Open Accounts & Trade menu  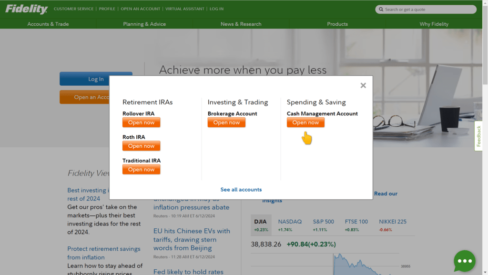tap(48, 24)
